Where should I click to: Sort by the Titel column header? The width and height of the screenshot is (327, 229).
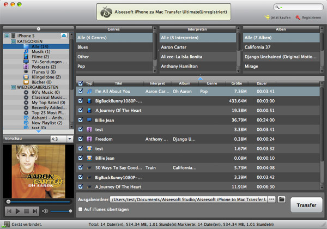[x=118, y=83]
